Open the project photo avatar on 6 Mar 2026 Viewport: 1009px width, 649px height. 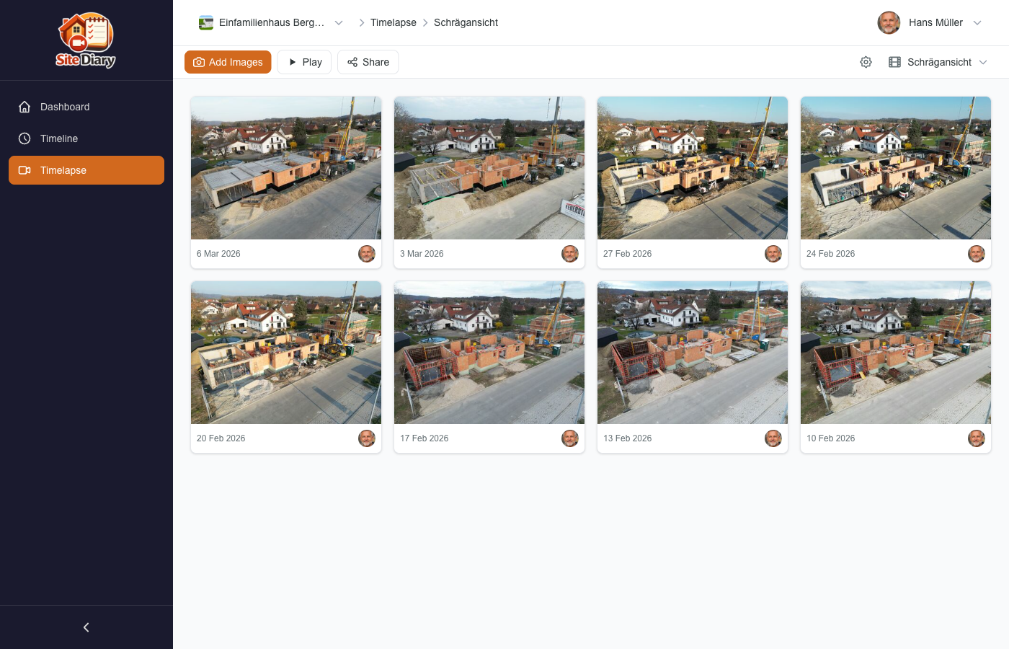point(367,254)
